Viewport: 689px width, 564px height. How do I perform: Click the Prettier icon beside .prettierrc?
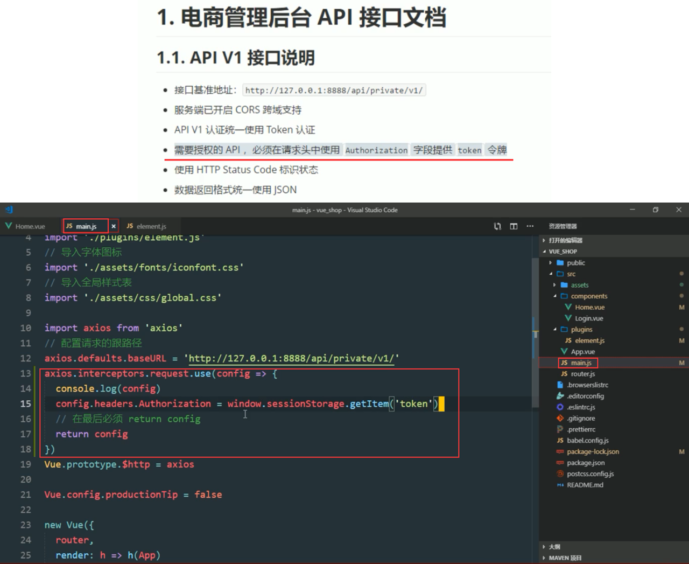[560, 429]
